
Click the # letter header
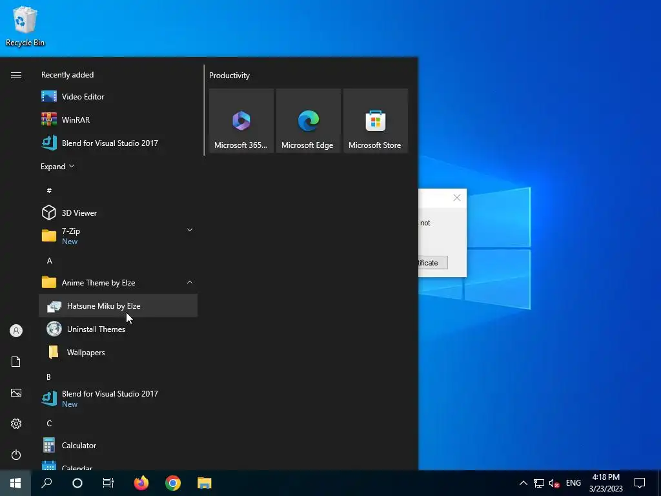(x=49, y=191)
